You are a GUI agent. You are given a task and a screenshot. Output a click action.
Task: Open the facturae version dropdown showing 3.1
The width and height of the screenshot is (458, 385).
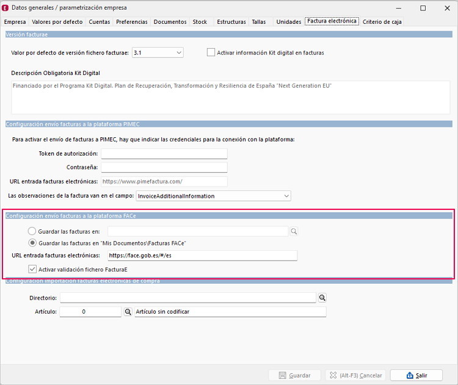(x=158, y=52)
